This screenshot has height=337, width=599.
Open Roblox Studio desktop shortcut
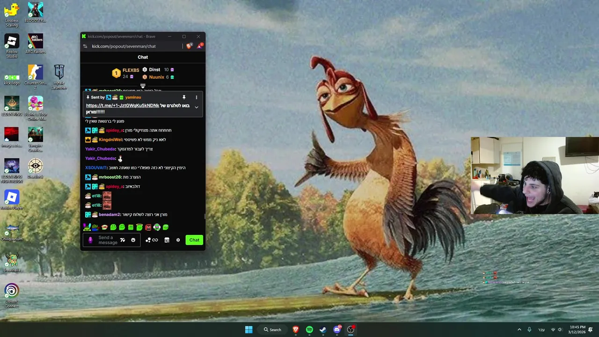12,46
